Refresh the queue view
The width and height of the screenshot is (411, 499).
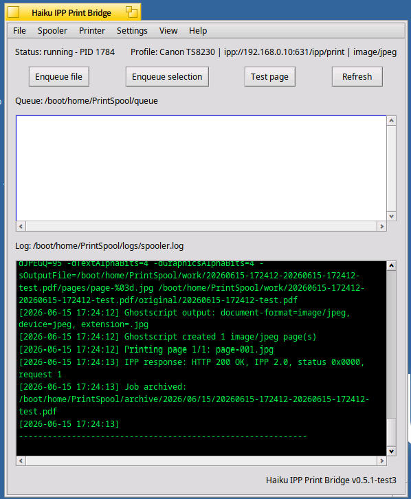point(357,77)
